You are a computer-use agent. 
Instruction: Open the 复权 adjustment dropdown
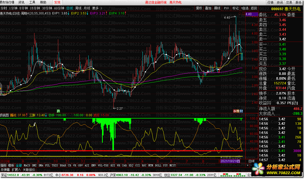199,8
